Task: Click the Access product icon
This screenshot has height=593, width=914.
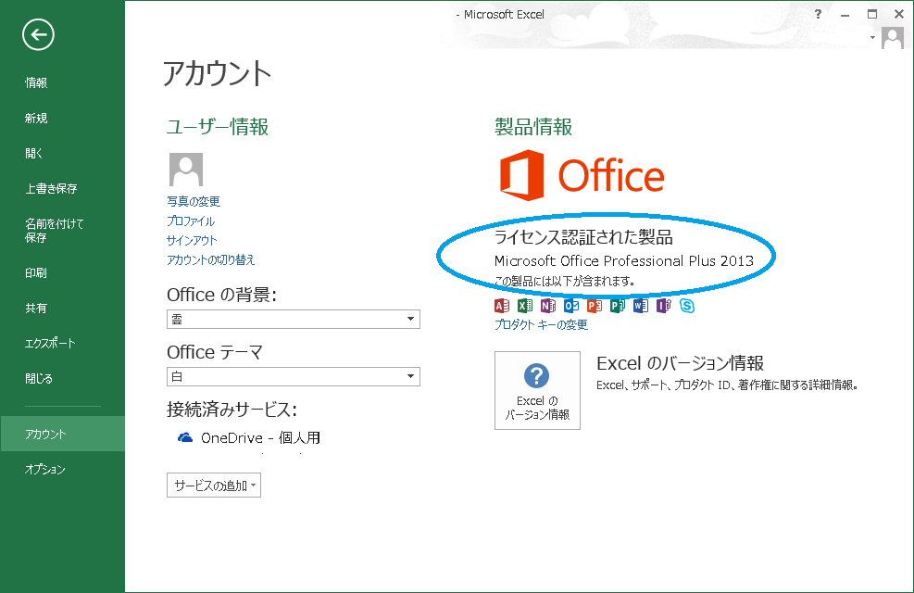Action: [502, 306]
